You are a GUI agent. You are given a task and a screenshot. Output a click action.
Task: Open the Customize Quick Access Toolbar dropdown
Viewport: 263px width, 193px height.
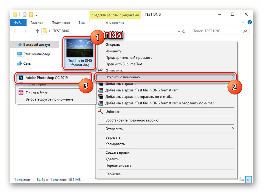point(37,15)
